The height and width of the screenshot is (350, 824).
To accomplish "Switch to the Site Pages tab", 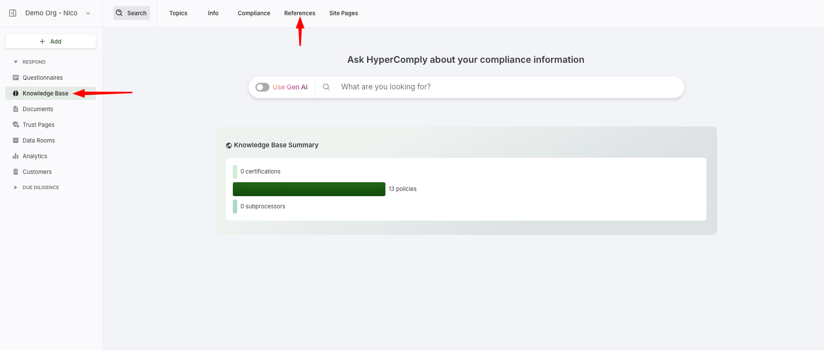I will (344, 13).
